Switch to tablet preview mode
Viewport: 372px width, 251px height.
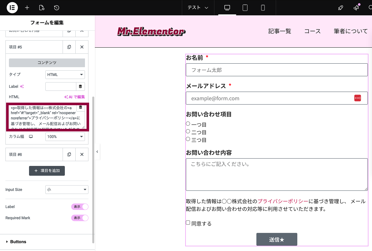click(245, 7)
